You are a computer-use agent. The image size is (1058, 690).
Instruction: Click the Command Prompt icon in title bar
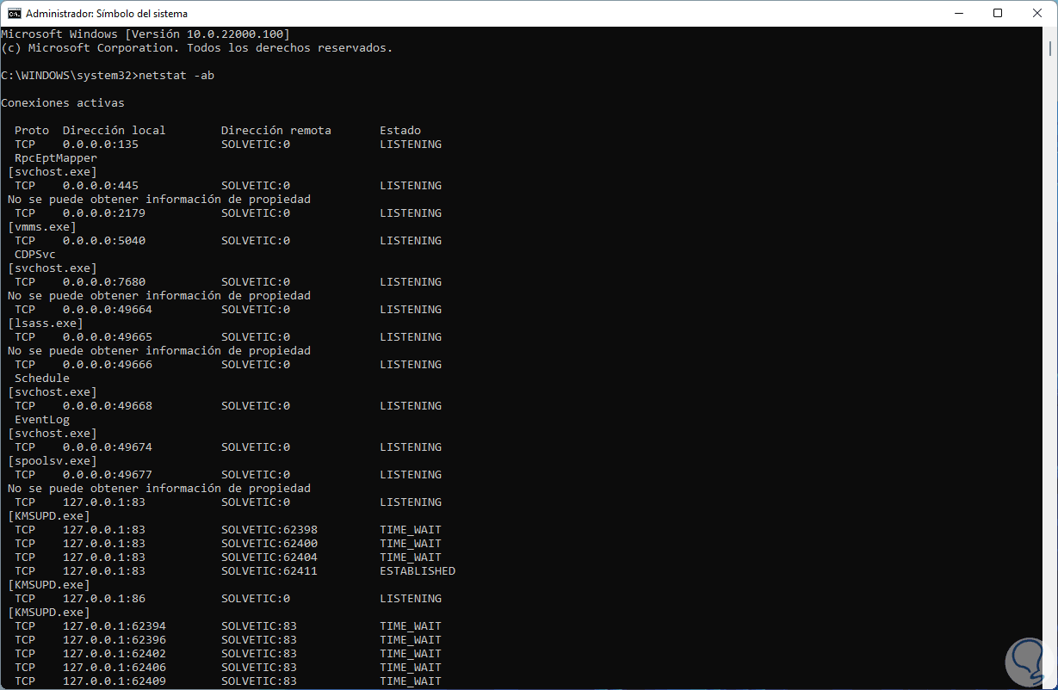pos(15,14)
